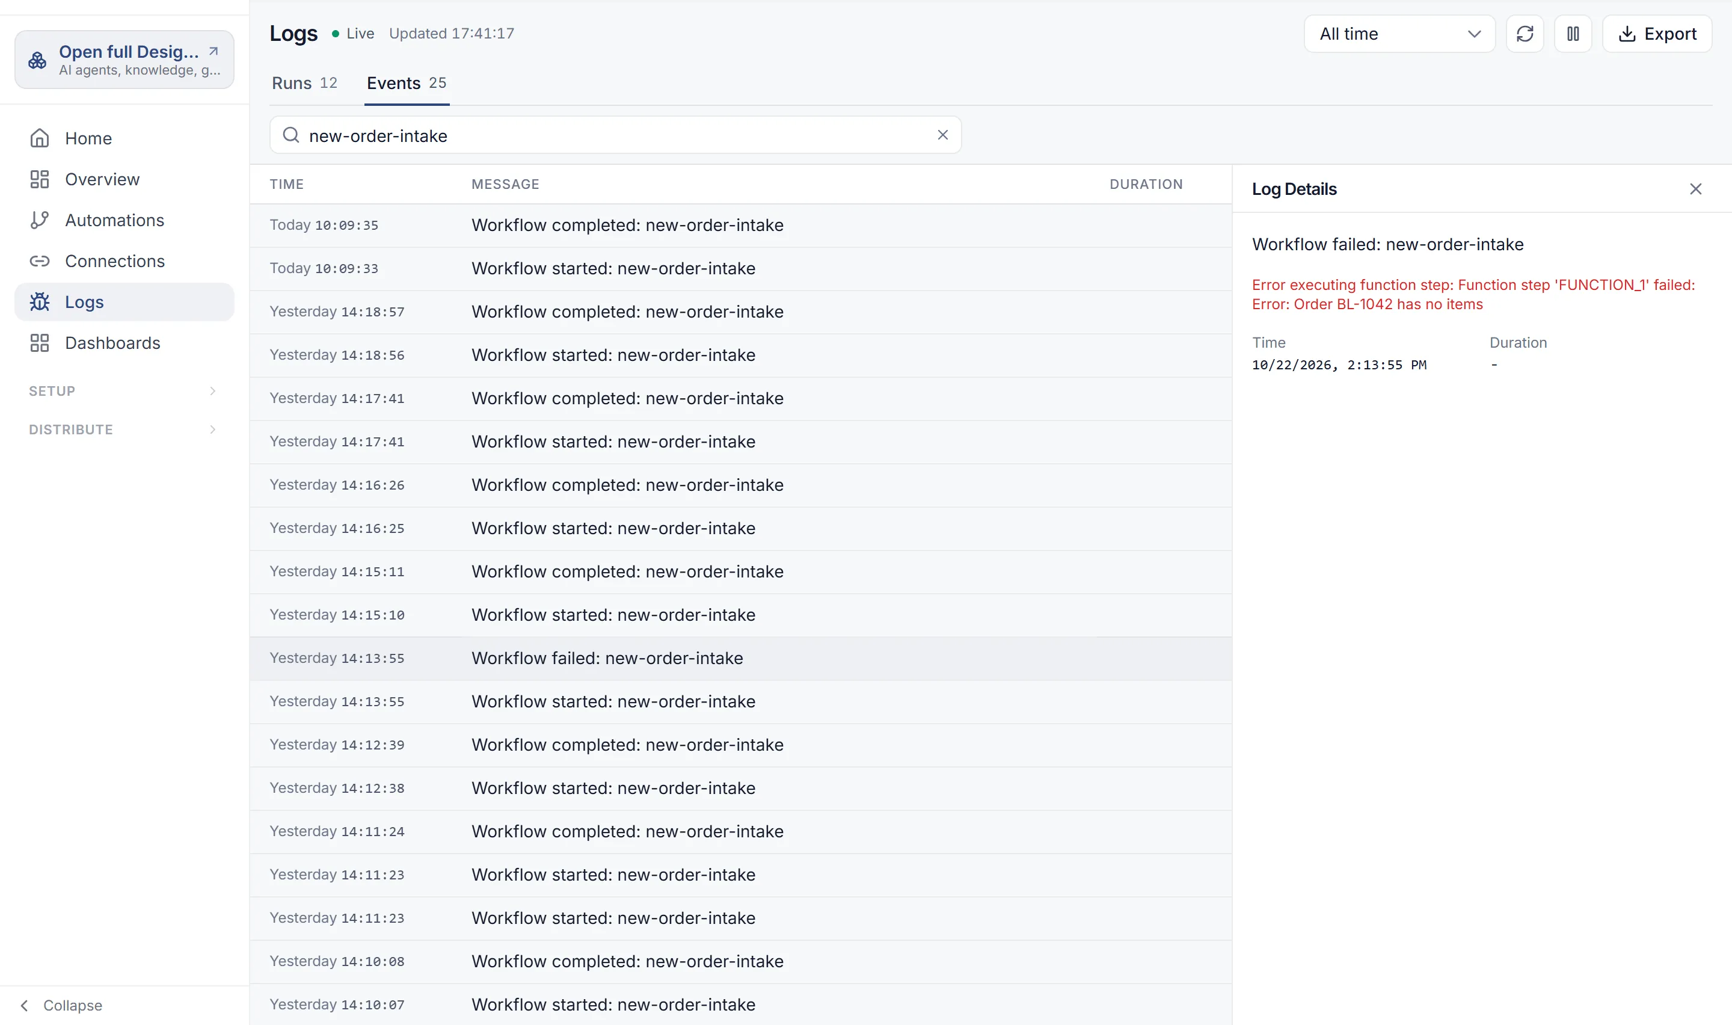Click the red error message in Log Details

[x=1473, y=294]
